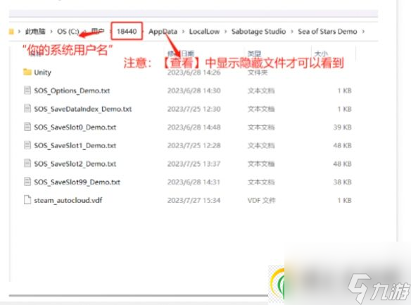Screen dimensions: 411x305
Task: Select the steam_autocloud.vdf file name
Action: tap(68, 200)
